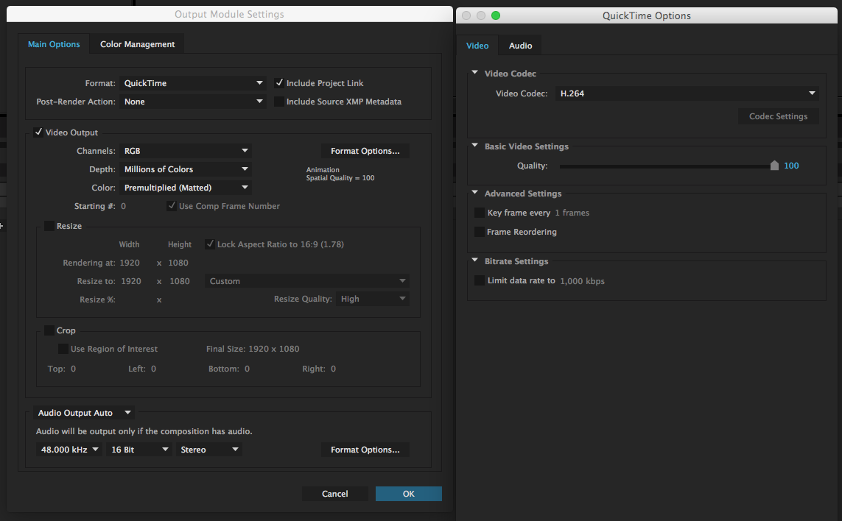Click audio Format Options button
The image size is (842, 521).
[x=365, y=449]
